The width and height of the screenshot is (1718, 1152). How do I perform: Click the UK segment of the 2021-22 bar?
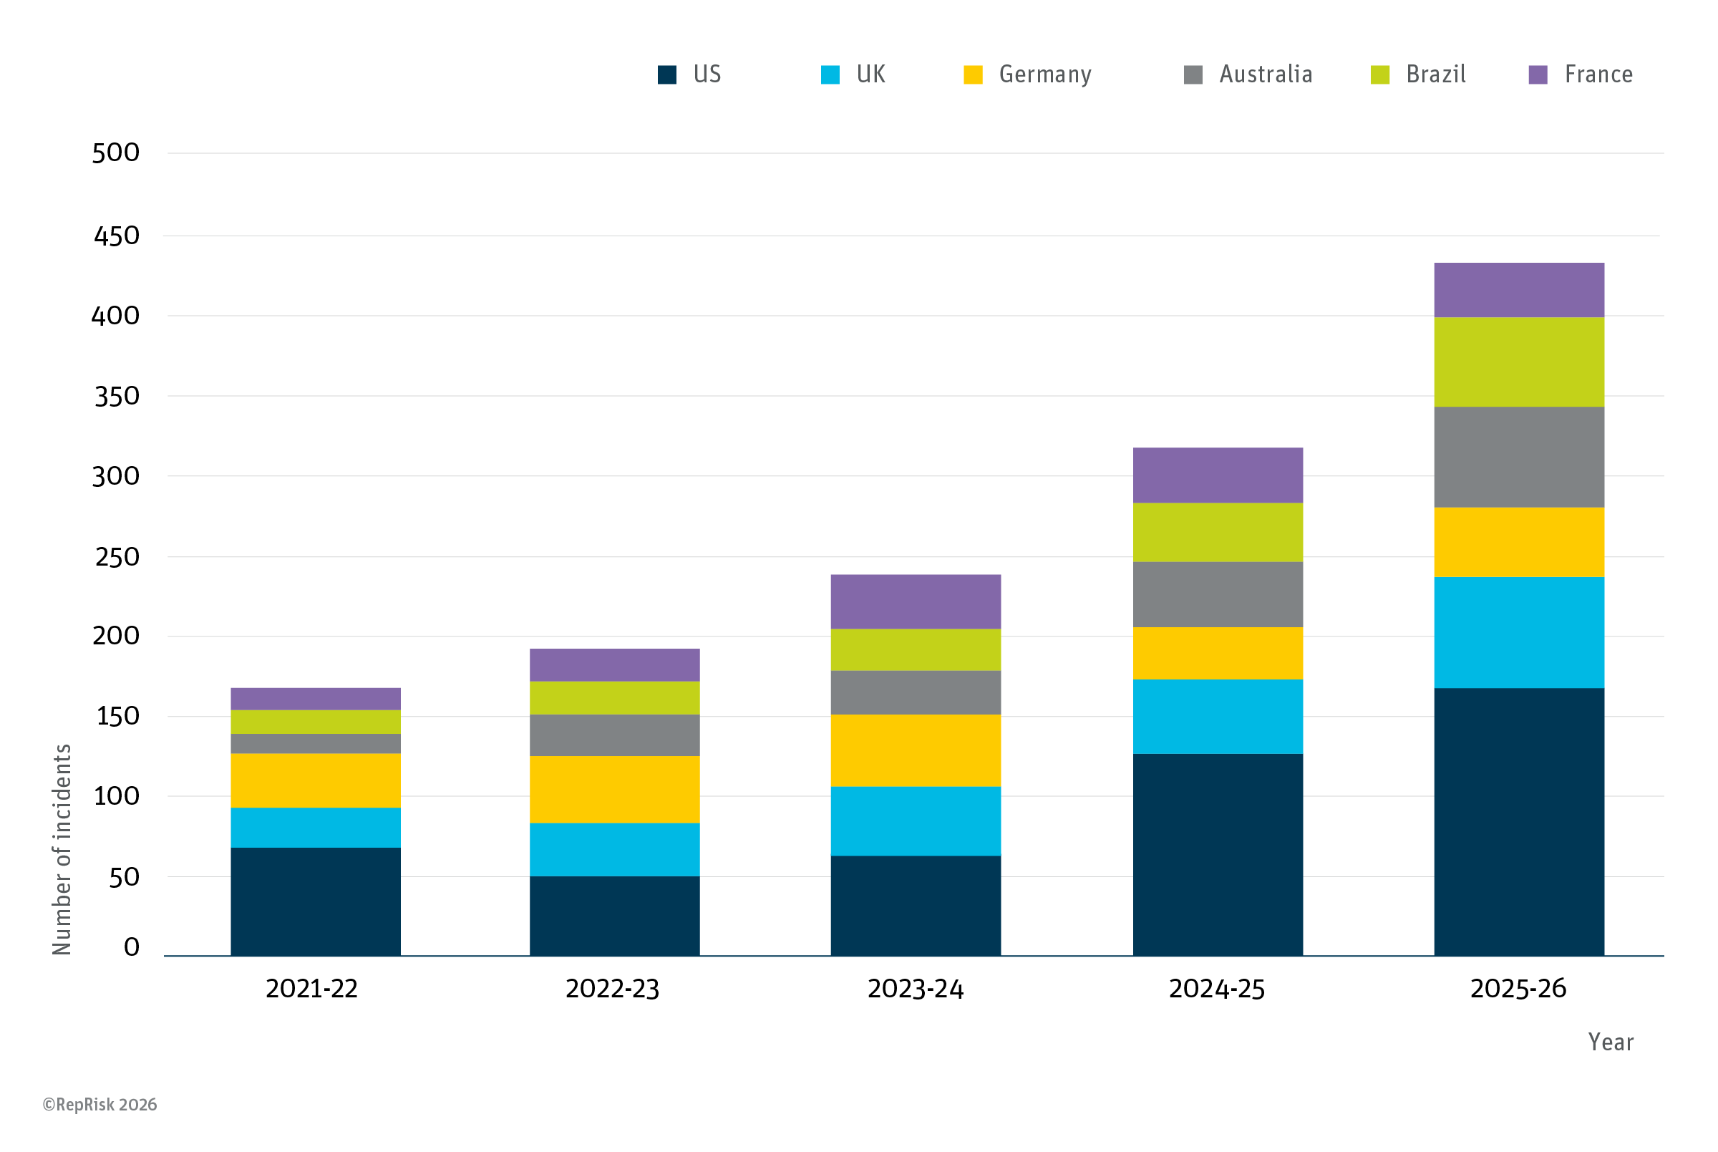pos(316,827)
